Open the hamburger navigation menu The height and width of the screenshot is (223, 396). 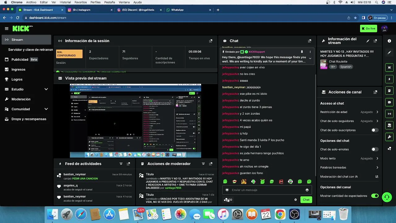pos(6,28)
